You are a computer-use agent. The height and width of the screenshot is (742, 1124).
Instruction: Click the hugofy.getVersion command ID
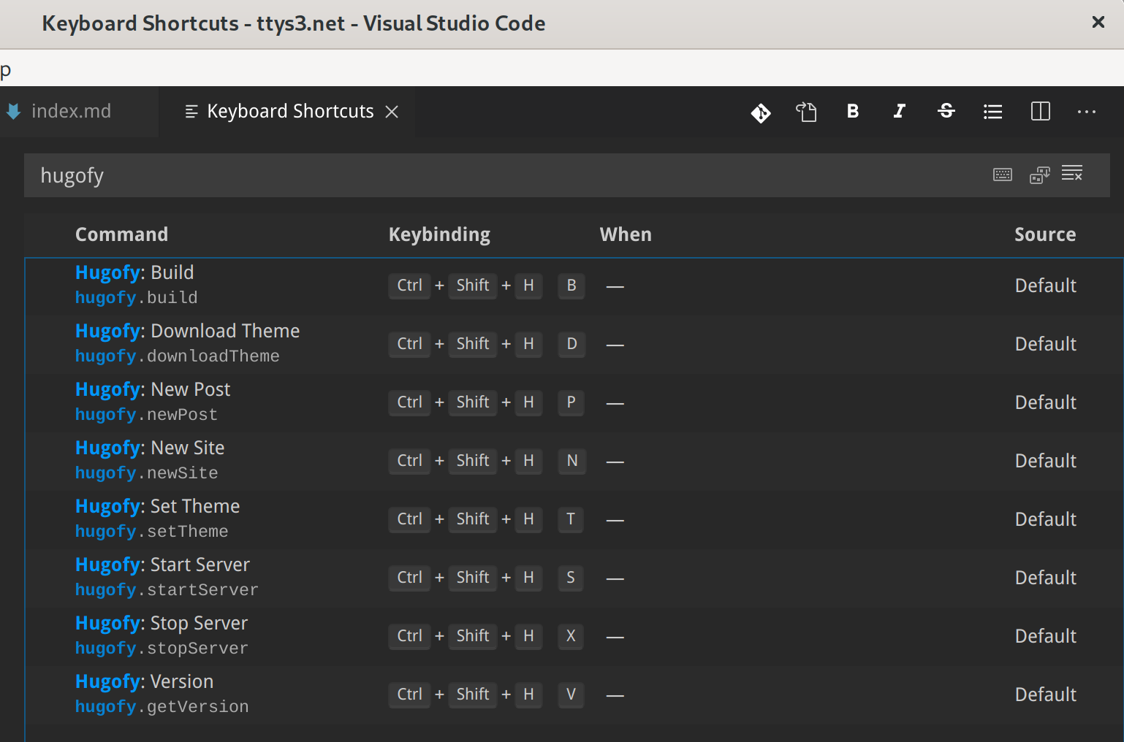point(162,707)
